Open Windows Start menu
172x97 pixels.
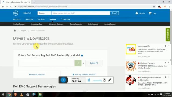point(3,95)
